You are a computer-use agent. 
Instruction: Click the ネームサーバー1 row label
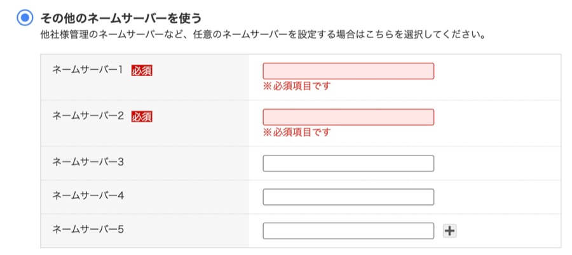87,70
